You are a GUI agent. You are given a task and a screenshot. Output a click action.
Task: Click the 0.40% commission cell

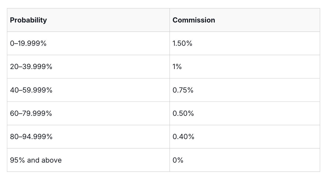coord(183,137)
